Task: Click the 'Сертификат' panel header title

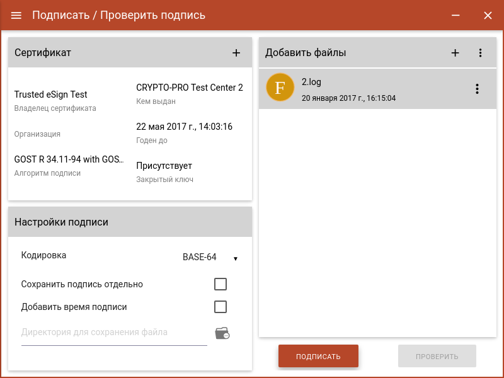Action: 43,53
